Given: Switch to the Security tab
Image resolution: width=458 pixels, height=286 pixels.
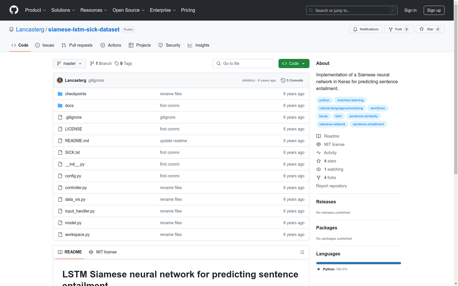Looking at the screenshot, I should click(x=169, y=45).
